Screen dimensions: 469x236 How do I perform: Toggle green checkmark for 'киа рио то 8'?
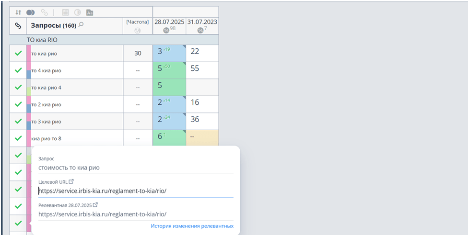pos(18,138)
